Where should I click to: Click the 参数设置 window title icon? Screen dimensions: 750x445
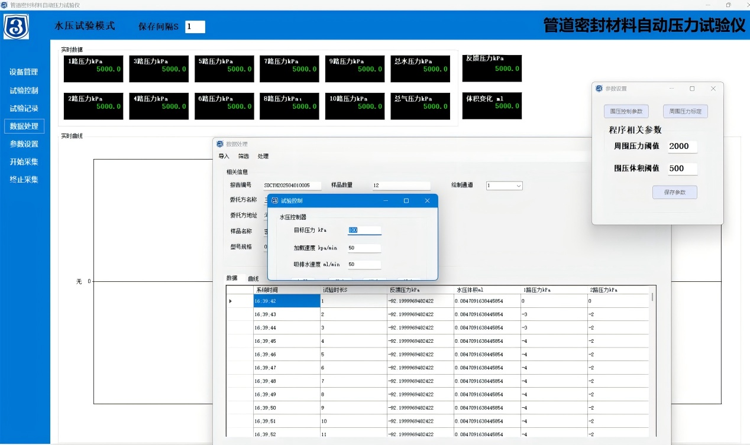599,89
